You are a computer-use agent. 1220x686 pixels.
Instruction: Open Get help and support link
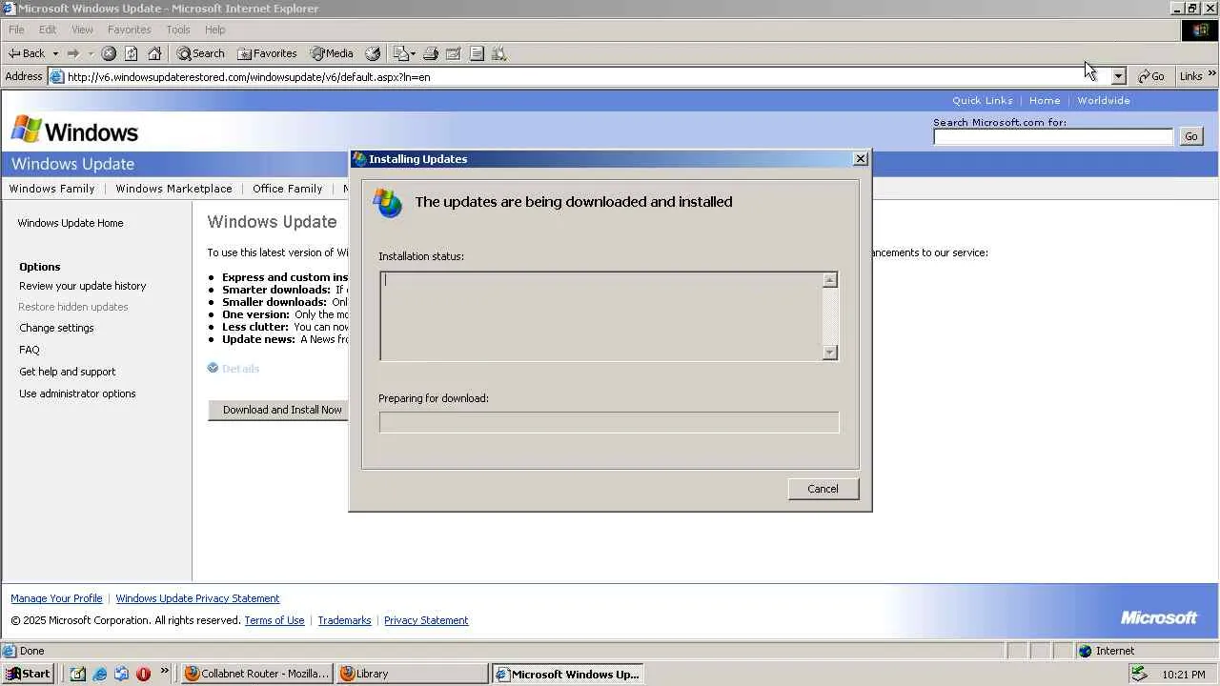click(68, 372)
